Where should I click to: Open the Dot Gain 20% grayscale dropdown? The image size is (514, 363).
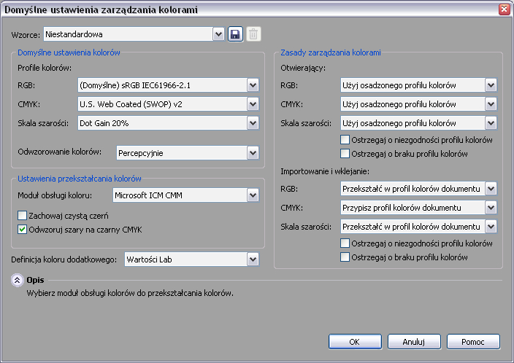(253, 124)
